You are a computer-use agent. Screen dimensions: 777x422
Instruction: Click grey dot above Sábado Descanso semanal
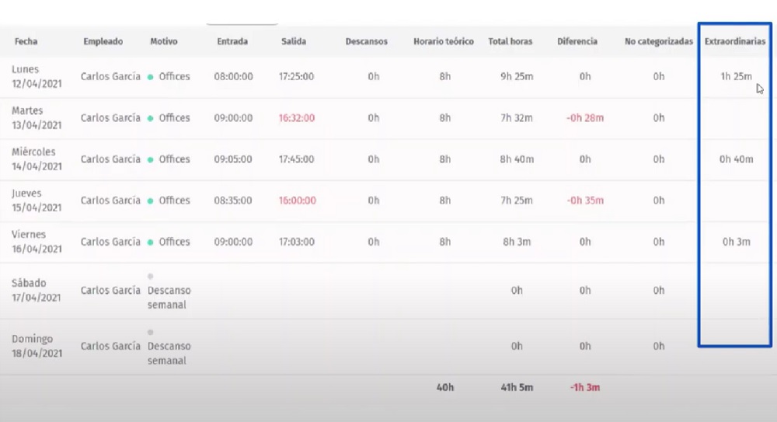point(150,276)
